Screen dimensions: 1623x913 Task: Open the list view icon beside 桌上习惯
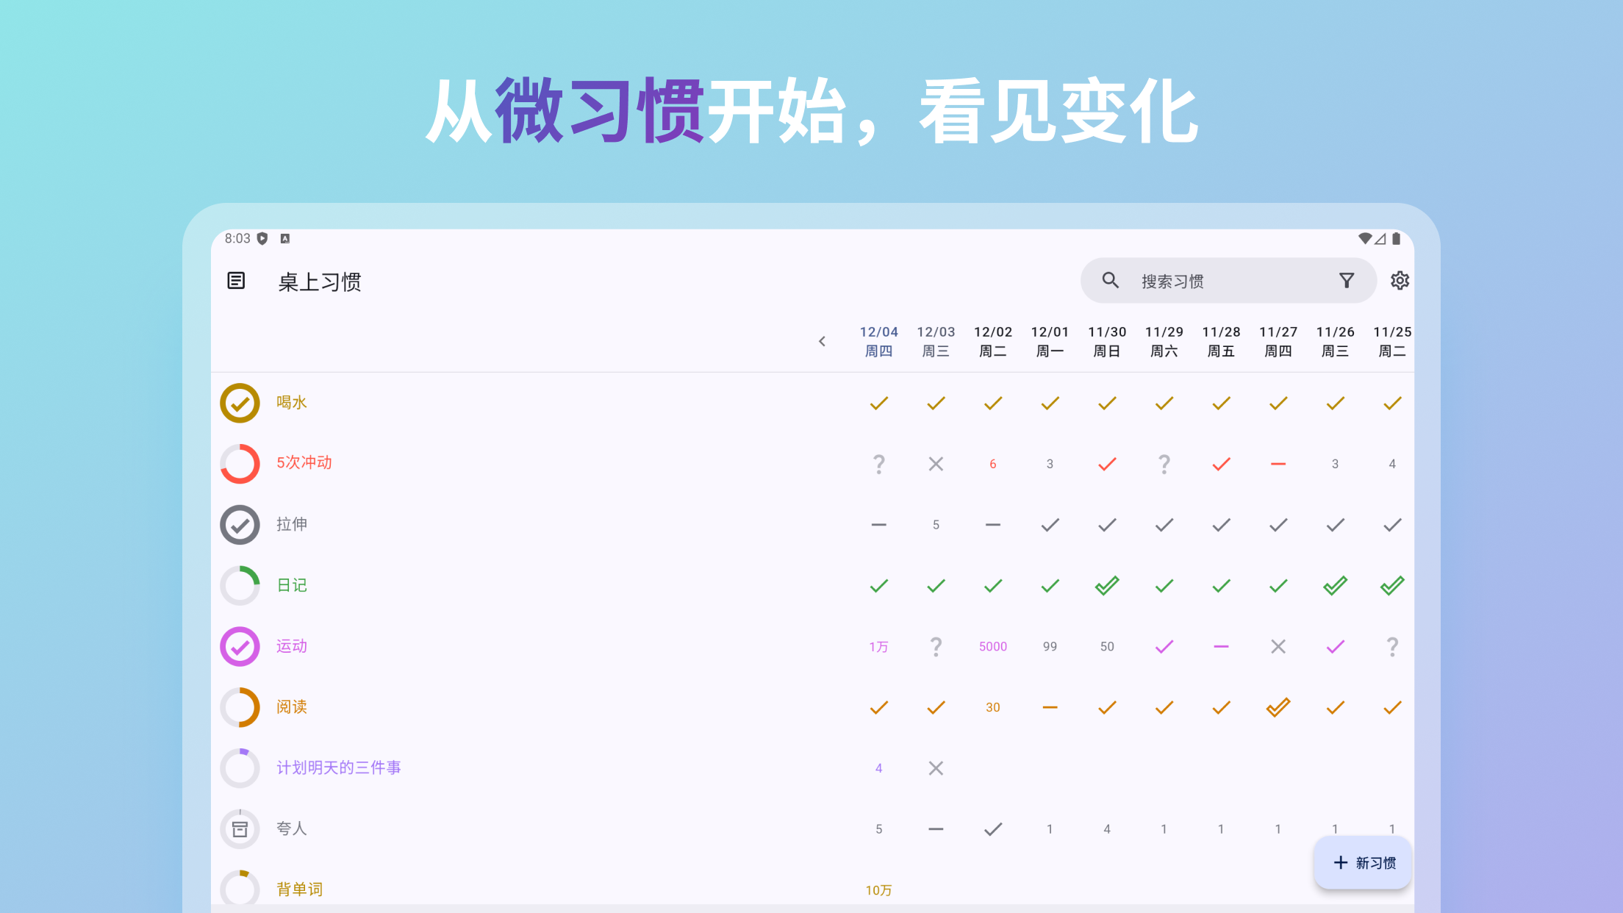[236, 281]
